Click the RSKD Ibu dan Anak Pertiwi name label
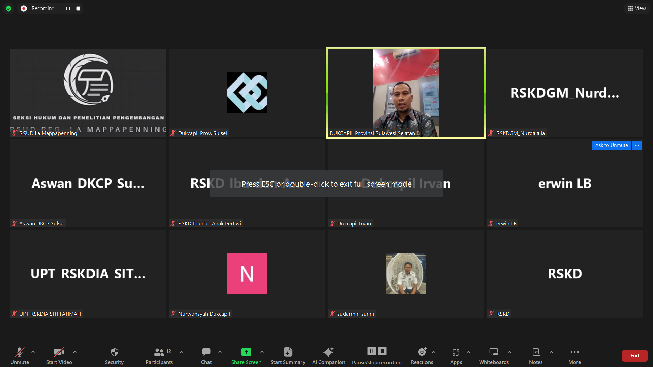Viewport: 653px width, 367px height. 210,224
